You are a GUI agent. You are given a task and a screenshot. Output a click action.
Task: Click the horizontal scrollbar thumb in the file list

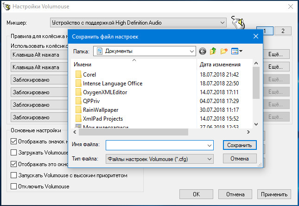[134, 132]
